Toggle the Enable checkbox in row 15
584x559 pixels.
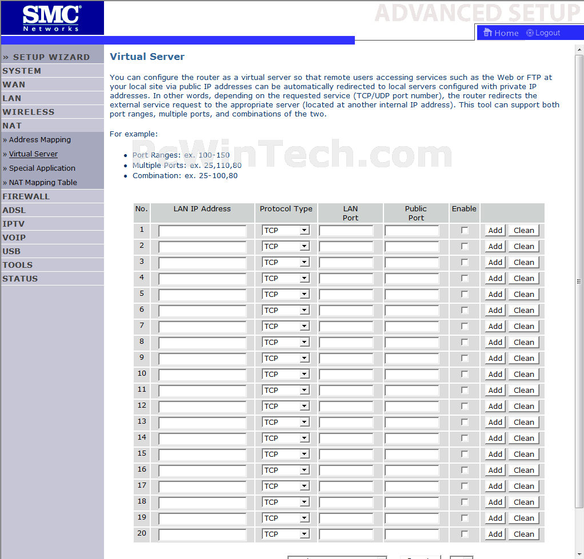pos(465,454)
